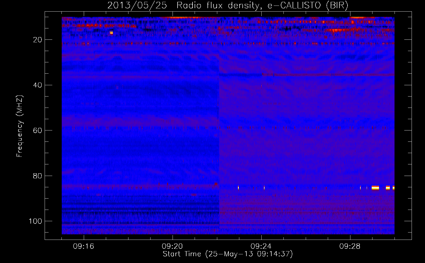Click the bright yellow spot near 17 MHz

pyautogui.click(x=111, y=33)
